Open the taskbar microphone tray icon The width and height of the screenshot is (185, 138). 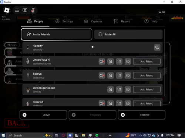162,135
